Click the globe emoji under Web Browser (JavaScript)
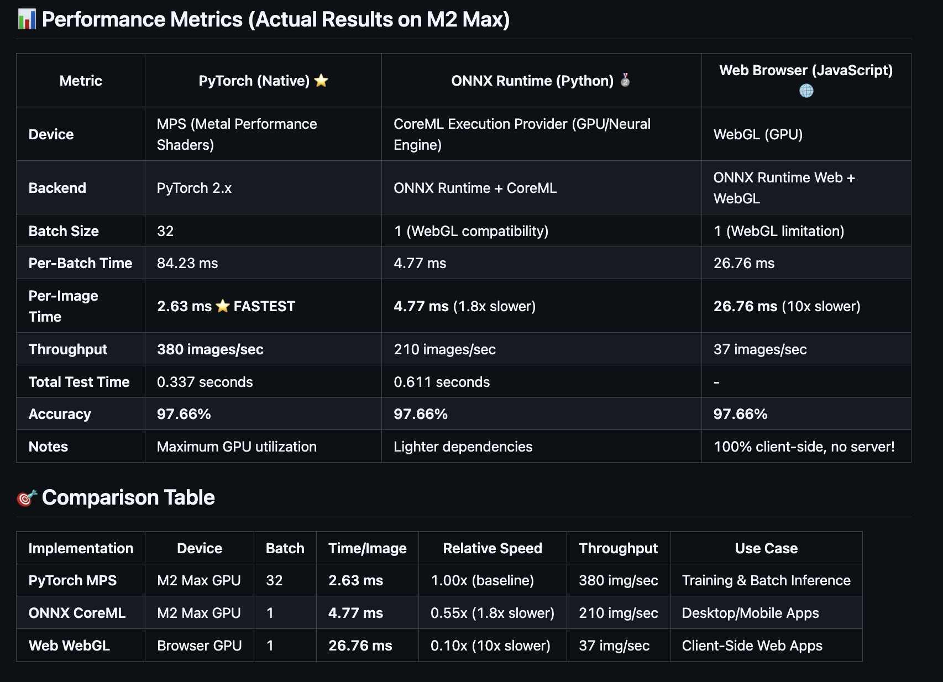Screen dimensions: 943x682 (x=806, y=91)
